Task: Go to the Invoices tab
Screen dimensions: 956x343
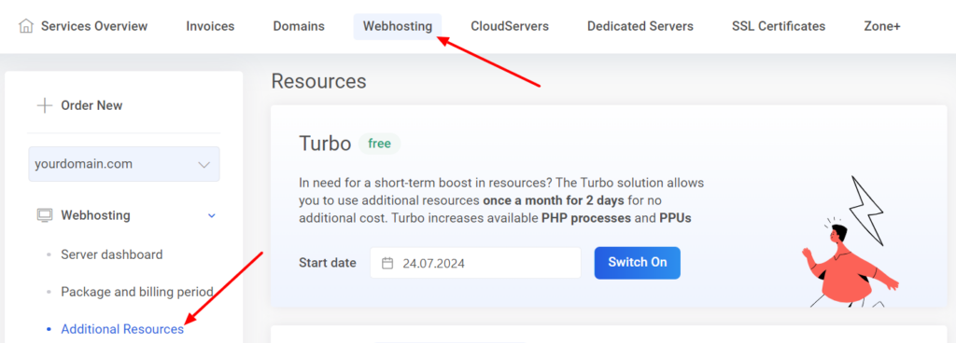Action: pos(210,26)
